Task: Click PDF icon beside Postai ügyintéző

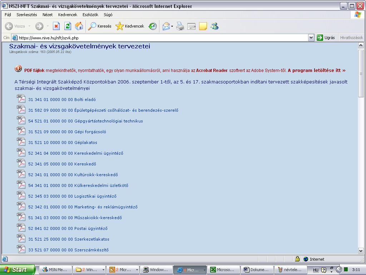Action: coord(21,228)
